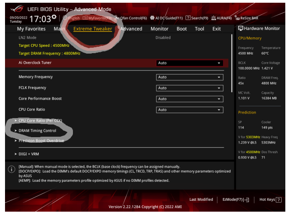
Task: Click the Version 2.22.1284 copyright text
Action: click(145, 207)
